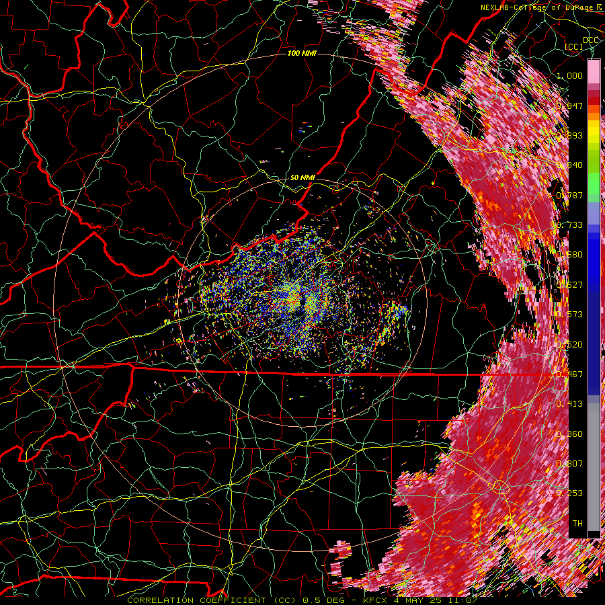The width and height of the screenshot is (605, 605).
Task: Click the yellow segment of the color bar
Action: 594,132
